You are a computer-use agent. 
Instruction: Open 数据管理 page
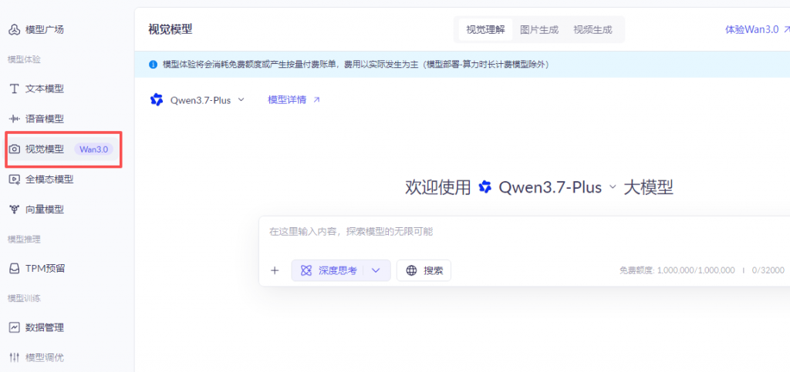pos(44,328)
